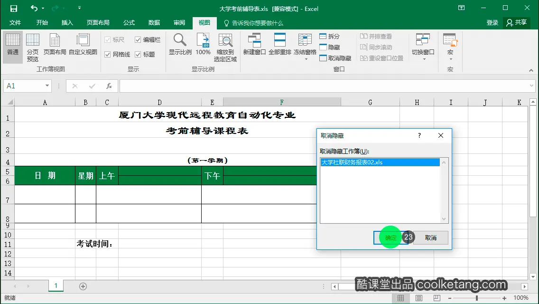
Task: Expand the Name Box dropdown arrow
Action: click(x=47, y=85)
